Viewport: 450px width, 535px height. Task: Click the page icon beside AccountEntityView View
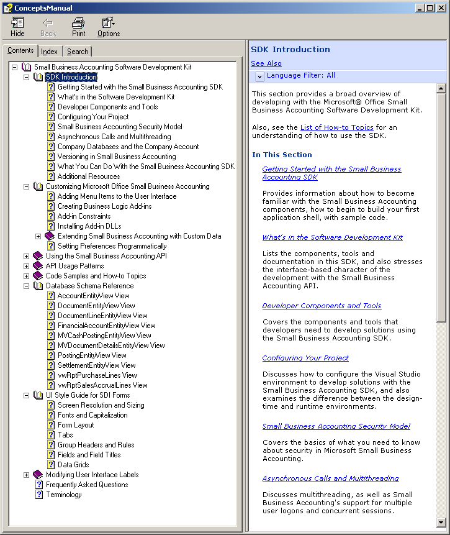coord(51,296)
